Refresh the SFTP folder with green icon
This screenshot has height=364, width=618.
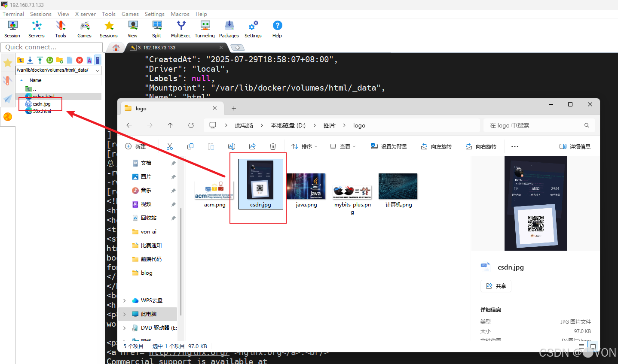[50, 60]
